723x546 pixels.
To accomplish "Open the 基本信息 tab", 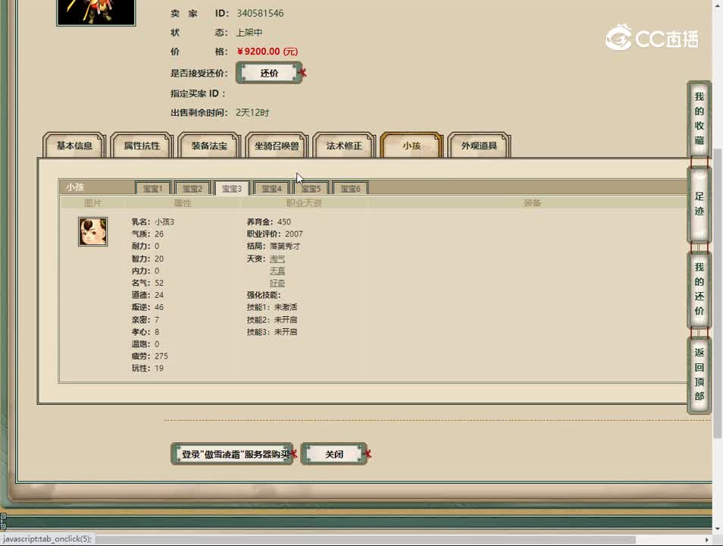I will click(x=74, y=146).
